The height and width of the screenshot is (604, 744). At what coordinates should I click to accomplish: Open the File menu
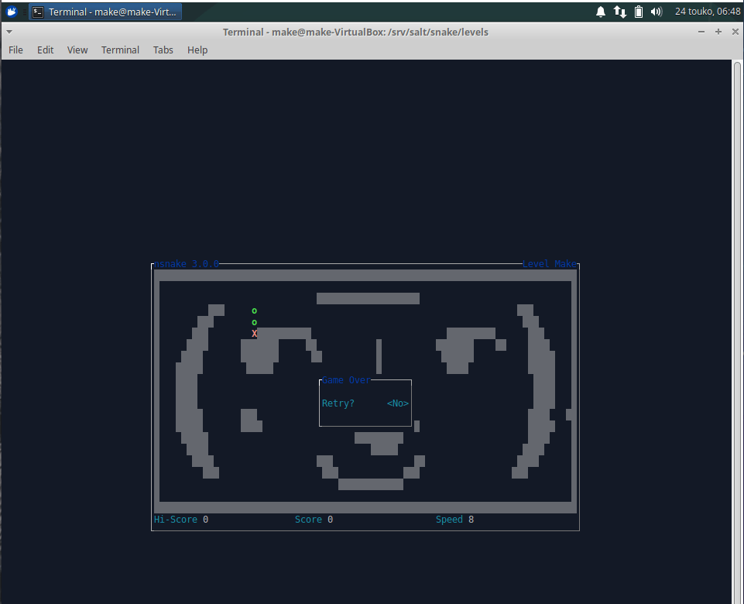[15, 50]
